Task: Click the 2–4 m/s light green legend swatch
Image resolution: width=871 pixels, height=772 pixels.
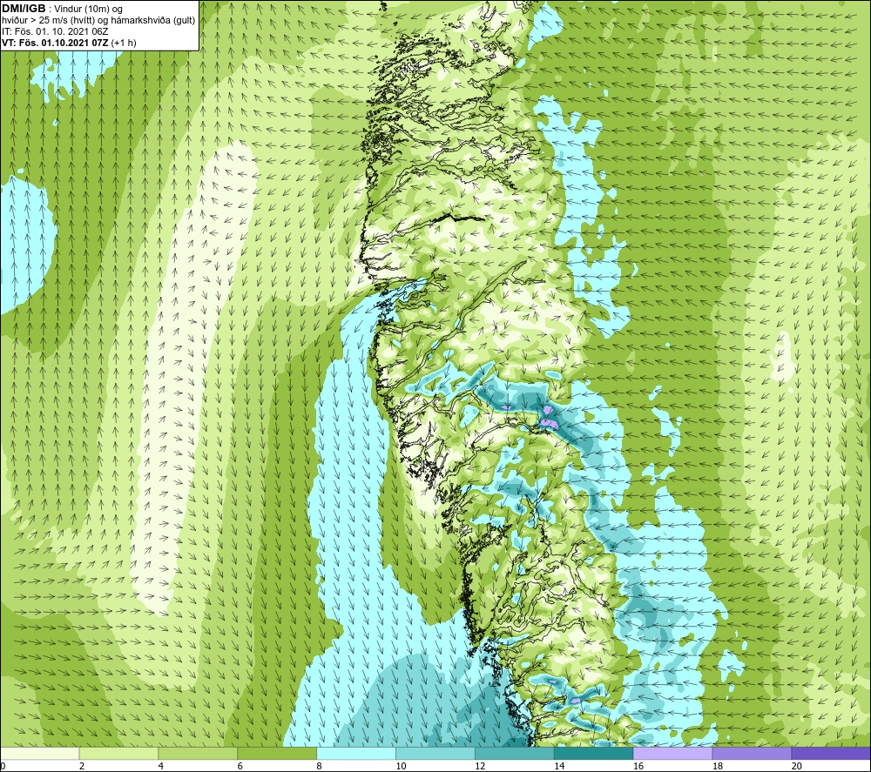Action: pos(118,753)
